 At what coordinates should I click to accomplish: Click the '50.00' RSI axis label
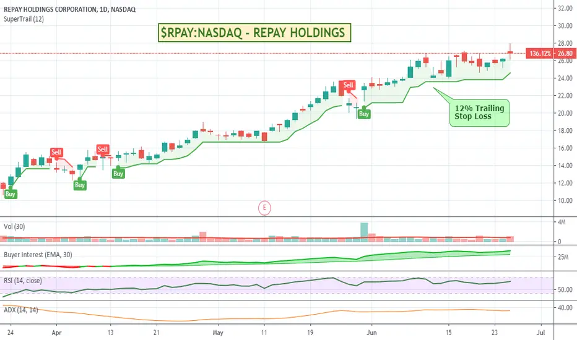point(565,289)
